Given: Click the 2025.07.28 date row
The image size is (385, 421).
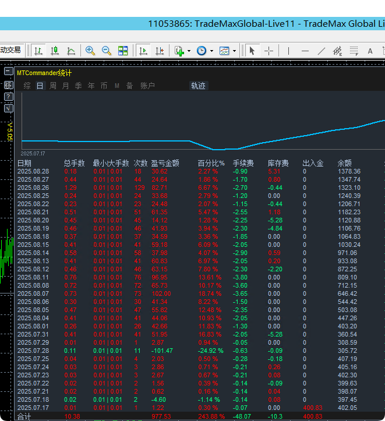Looking at the screenshot, I should coord(33,351).
